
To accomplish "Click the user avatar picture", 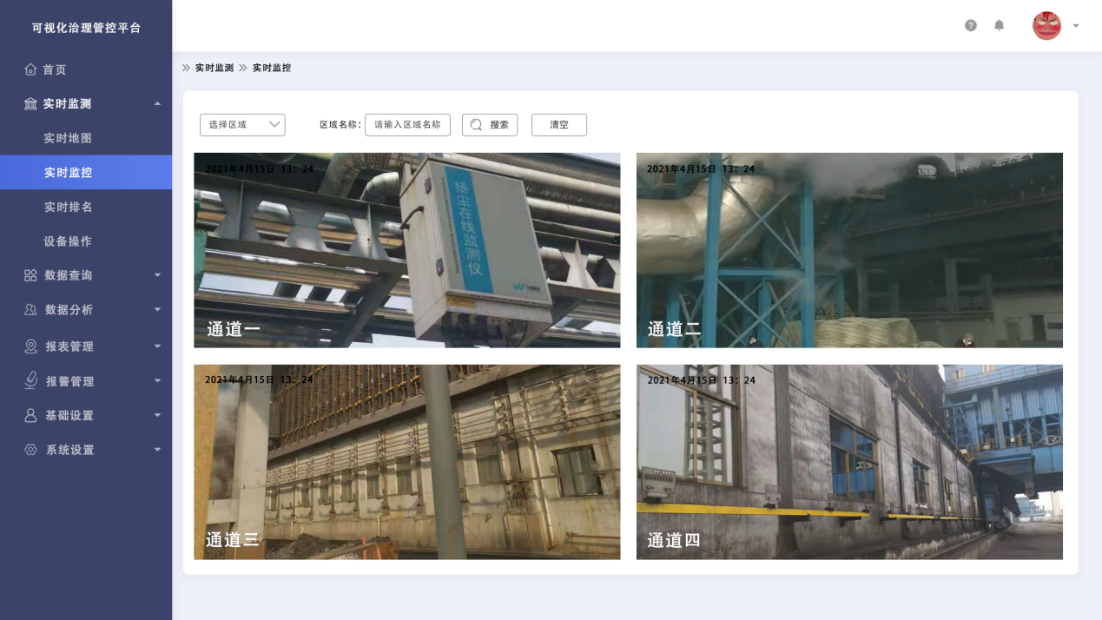I will point(1046,26).
